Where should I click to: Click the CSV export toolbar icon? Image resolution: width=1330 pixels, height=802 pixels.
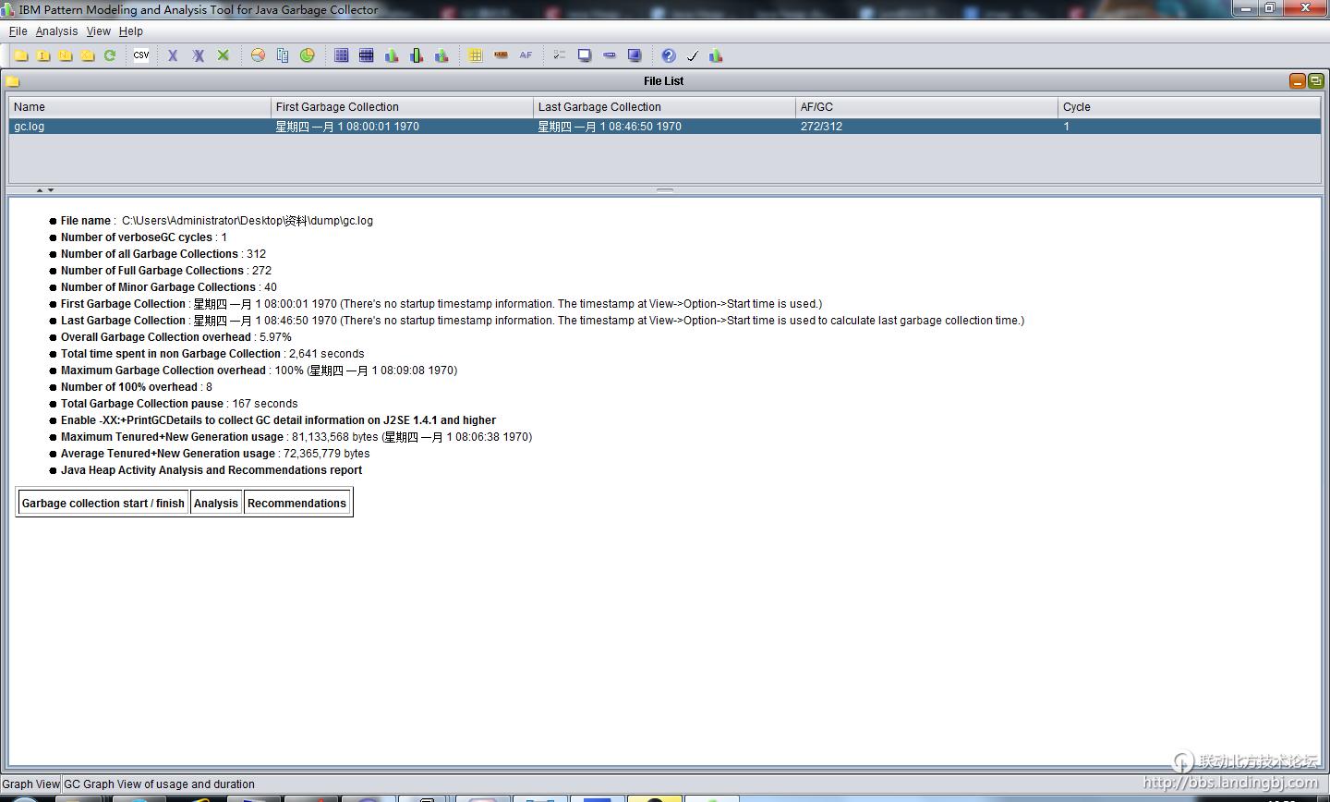tap(141, 55)
